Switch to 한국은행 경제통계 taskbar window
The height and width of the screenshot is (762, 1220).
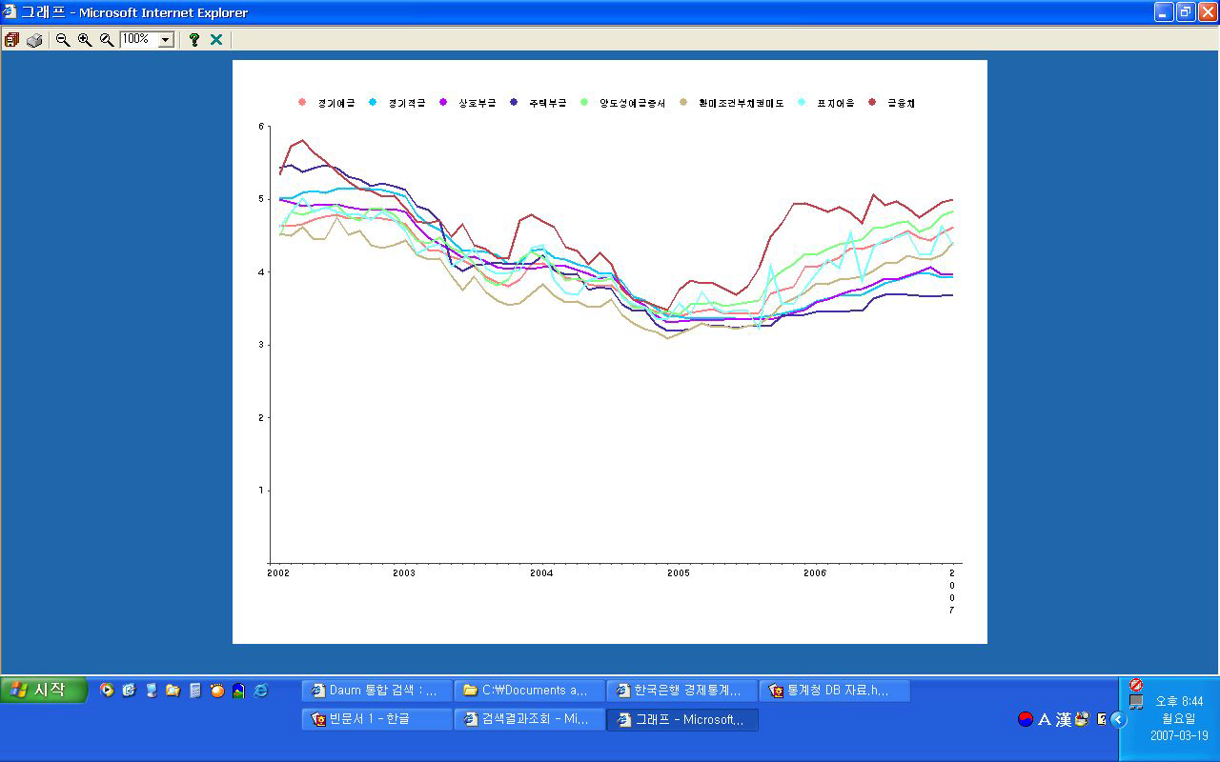(x=681, y=691)
